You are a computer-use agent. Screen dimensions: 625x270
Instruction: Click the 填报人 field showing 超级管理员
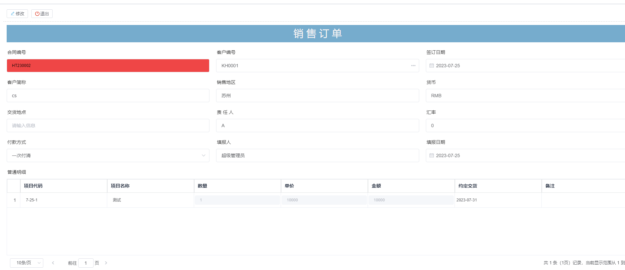point(317,155)
